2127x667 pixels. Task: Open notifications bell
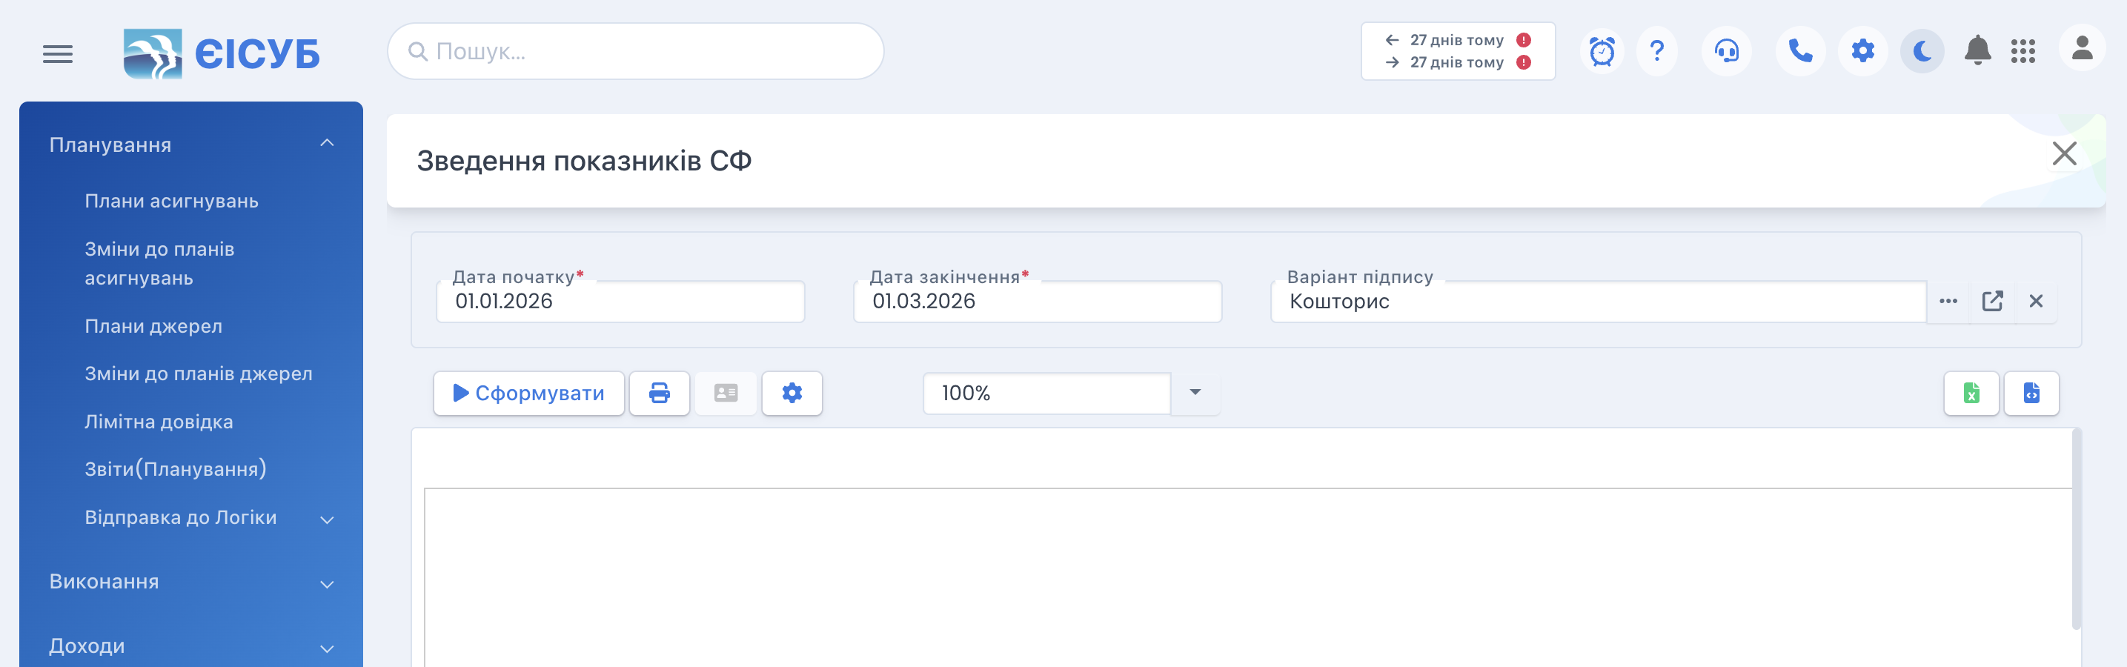click(x=1977, y=51)
